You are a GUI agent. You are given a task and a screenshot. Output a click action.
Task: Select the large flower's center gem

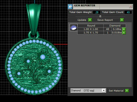43,57
